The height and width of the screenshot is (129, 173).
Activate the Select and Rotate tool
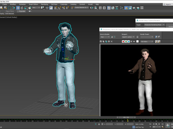click(22, 8)
